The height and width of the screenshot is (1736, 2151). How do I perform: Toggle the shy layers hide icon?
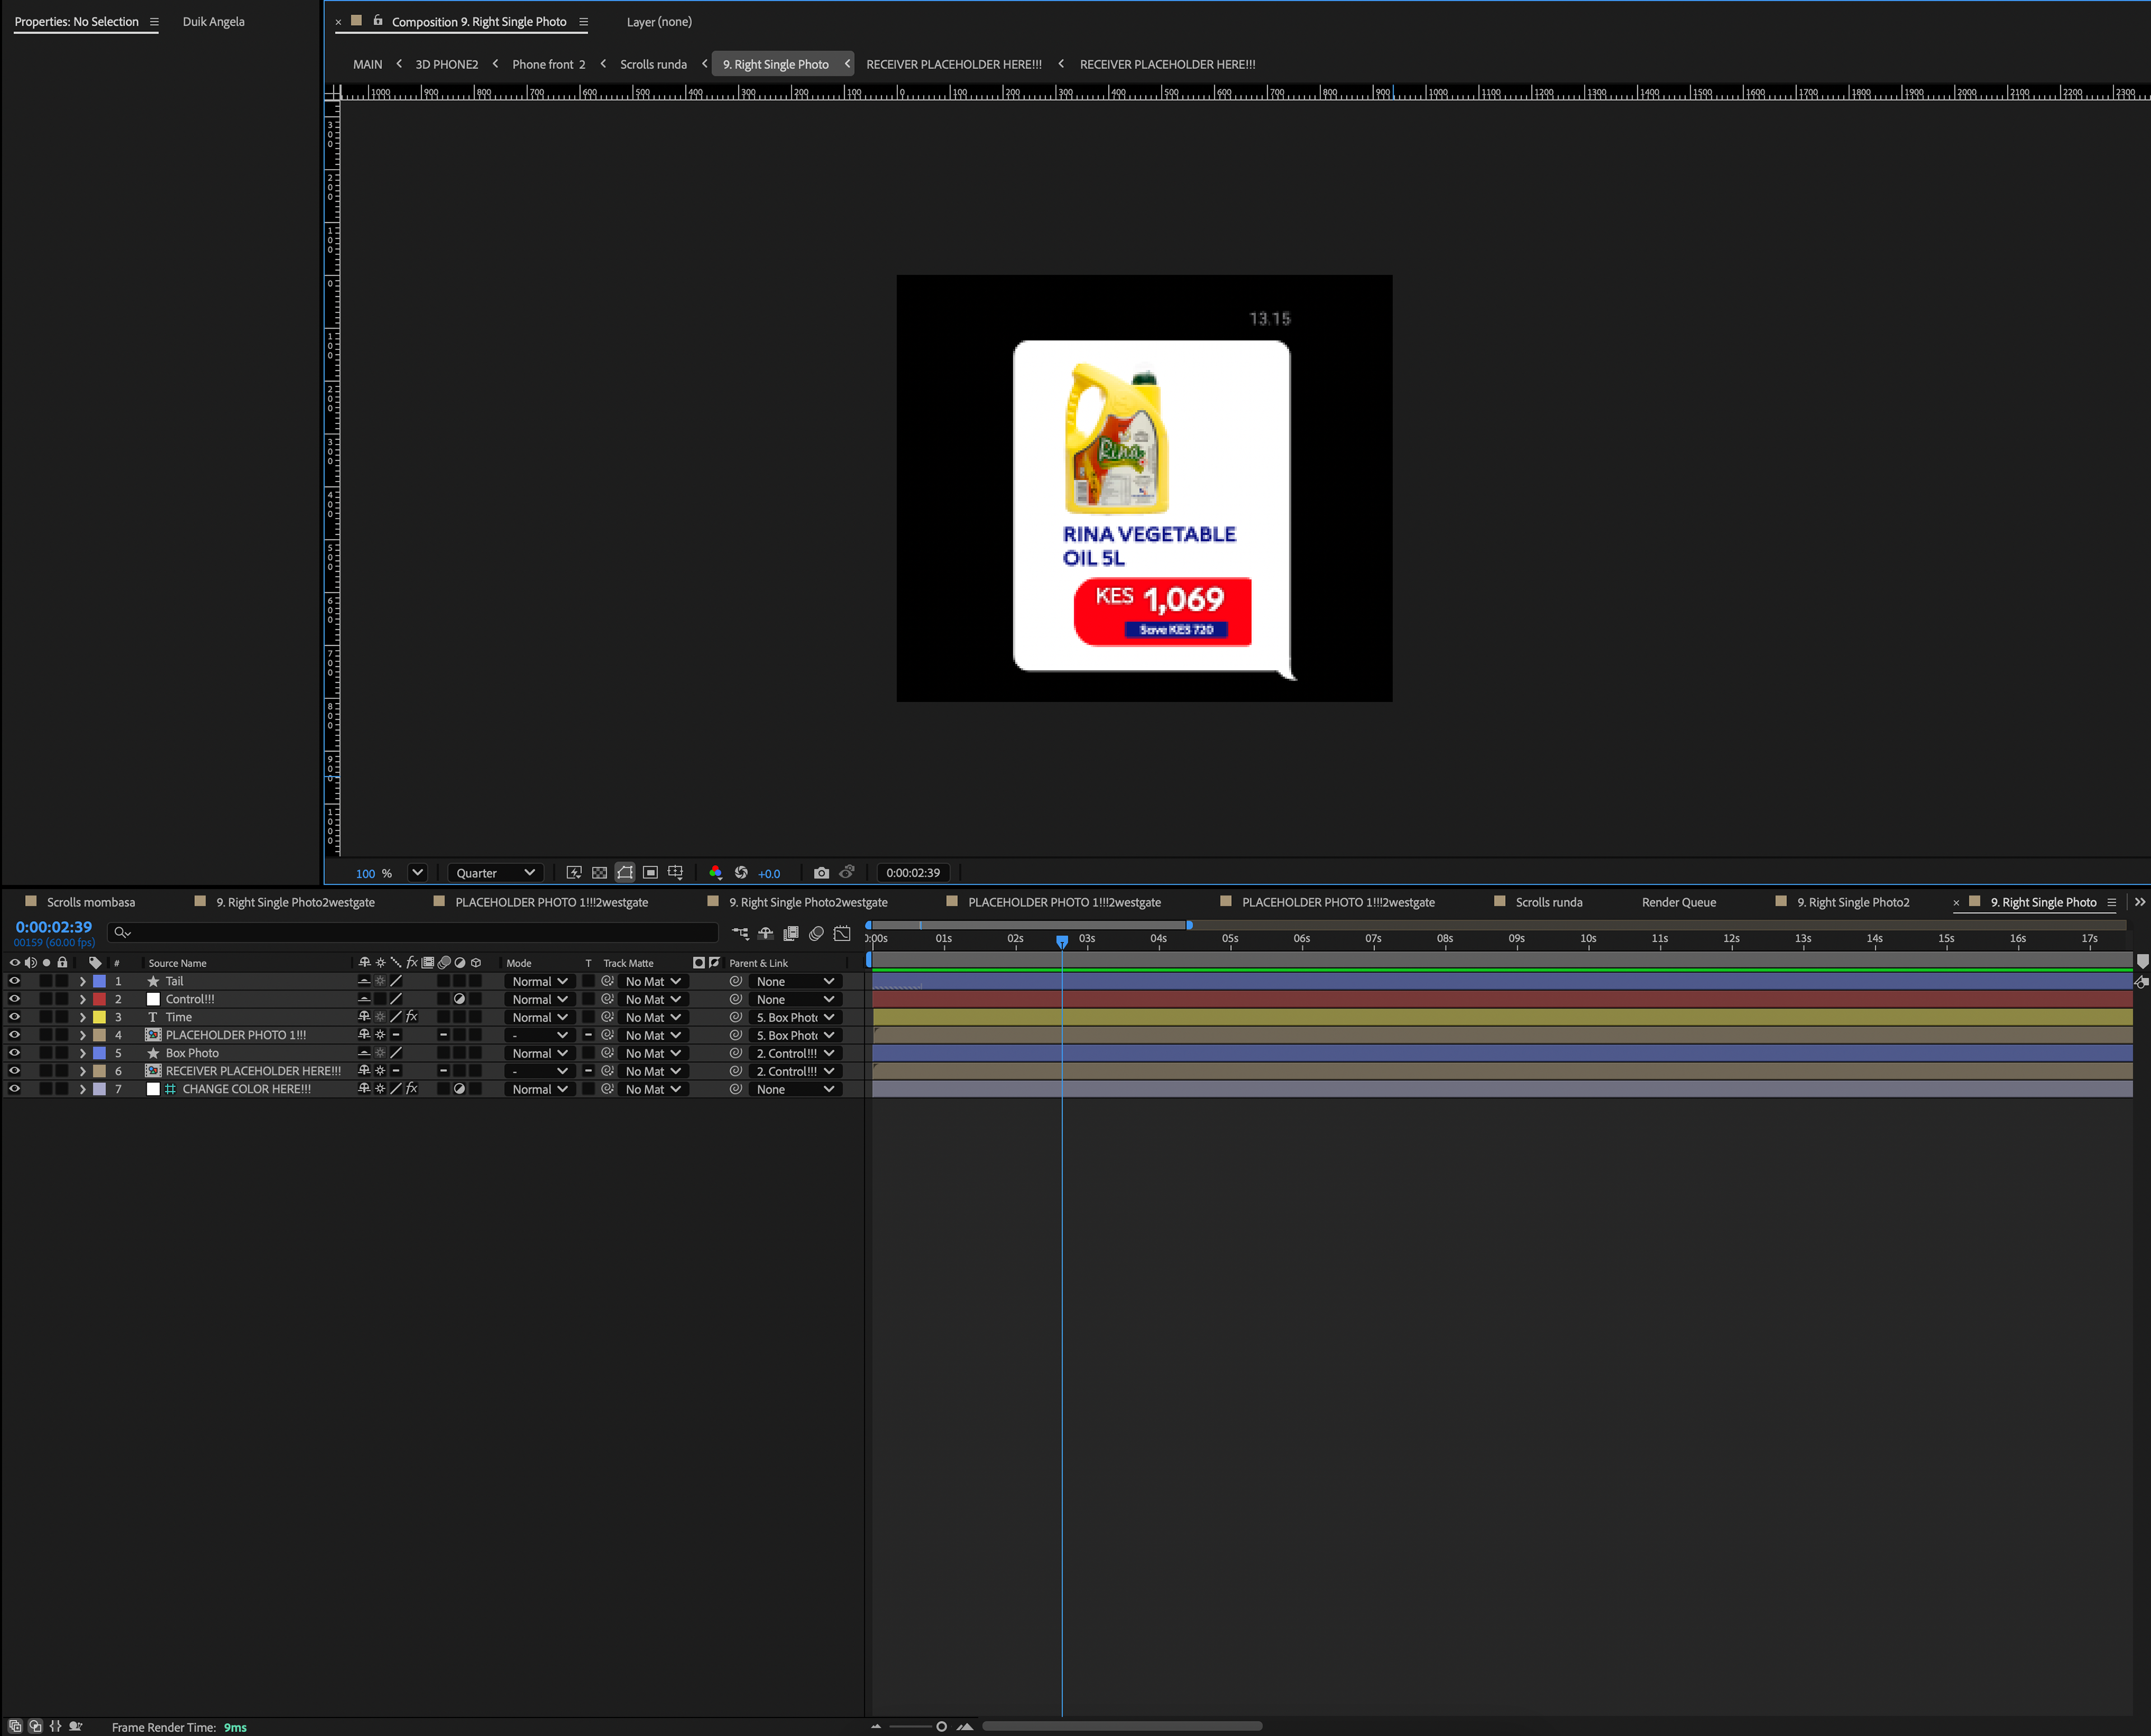(765, 933)
